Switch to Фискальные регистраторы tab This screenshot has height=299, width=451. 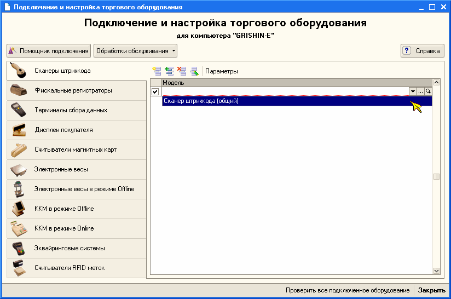pyautogui.click(x=77, y=91)
